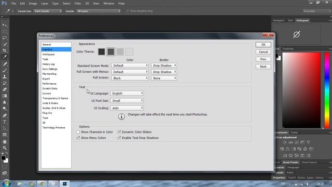Open the Sample Size dropdown
This screenshot has width=332, height=187.
[x=48, y=11]
